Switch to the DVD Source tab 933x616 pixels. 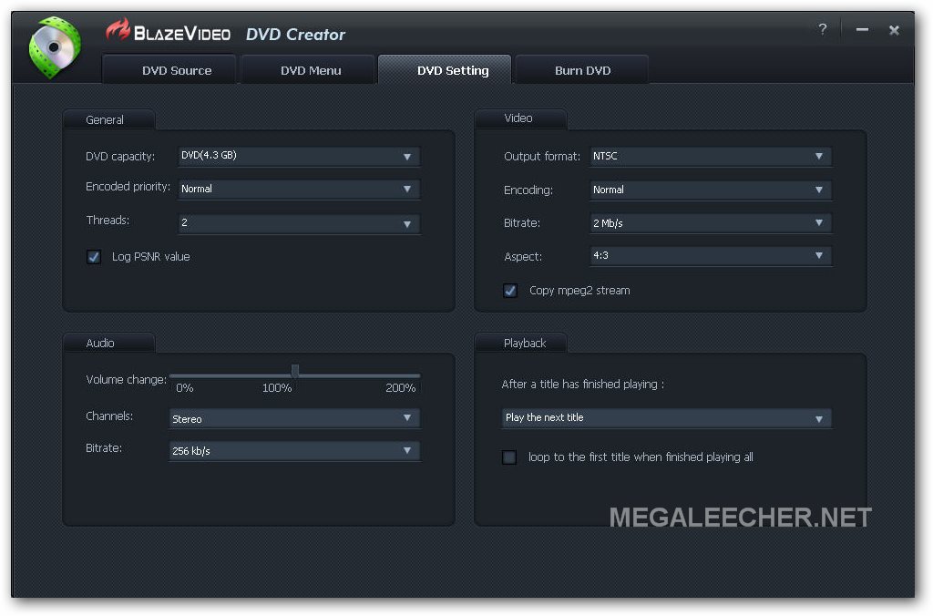(x=169, y=69)
